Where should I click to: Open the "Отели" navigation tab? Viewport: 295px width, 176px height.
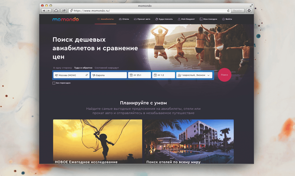click(124, 19)
